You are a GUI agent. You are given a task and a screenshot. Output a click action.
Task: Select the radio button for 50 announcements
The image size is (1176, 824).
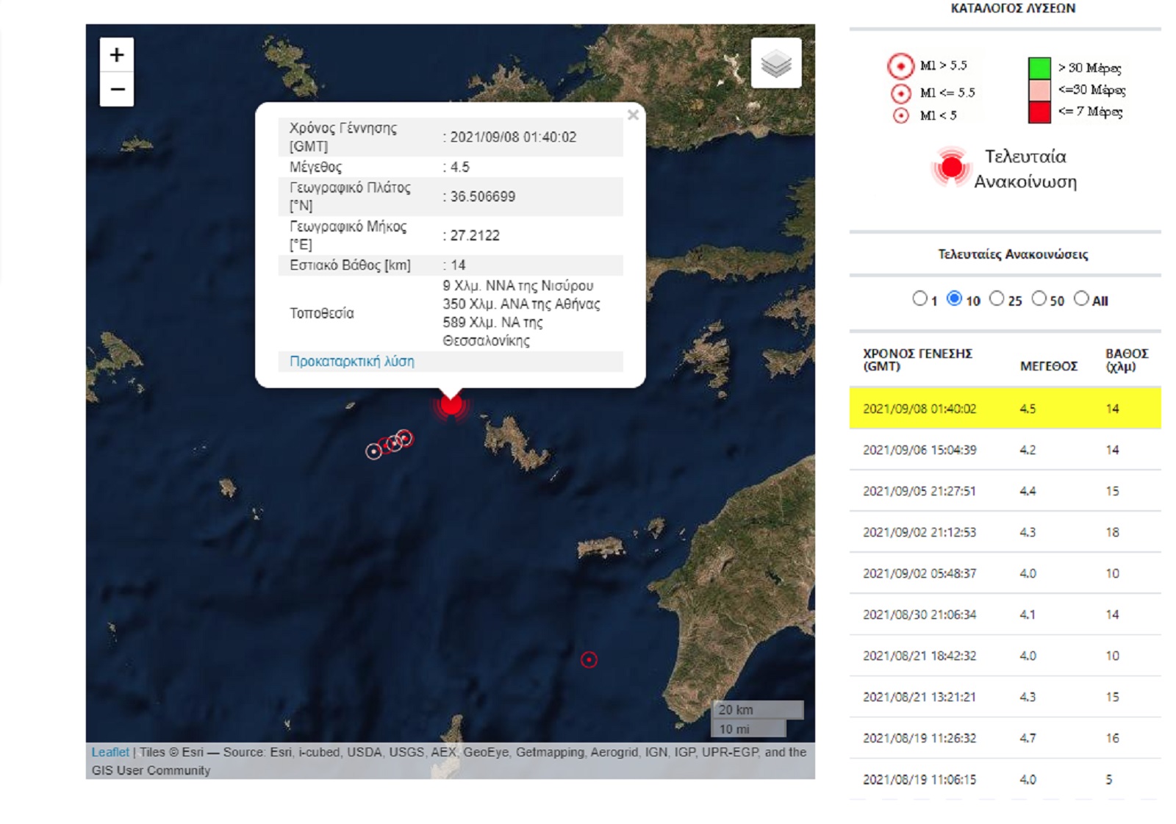[x=1039, y=298]
